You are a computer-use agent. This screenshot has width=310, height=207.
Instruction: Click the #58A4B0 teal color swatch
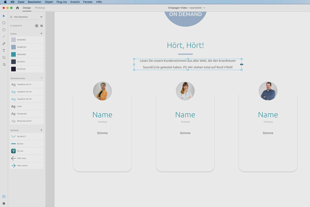[x=27, y=54]
